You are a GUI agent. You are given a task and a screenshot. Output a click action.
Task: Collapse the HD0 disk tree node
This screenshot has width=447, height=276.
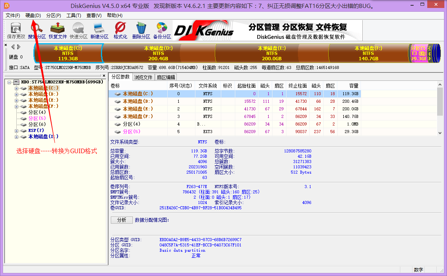9,82
